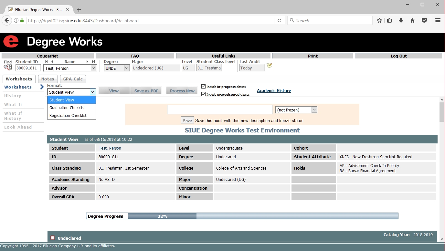Click the last student record arrow icon

pos(93,62)
